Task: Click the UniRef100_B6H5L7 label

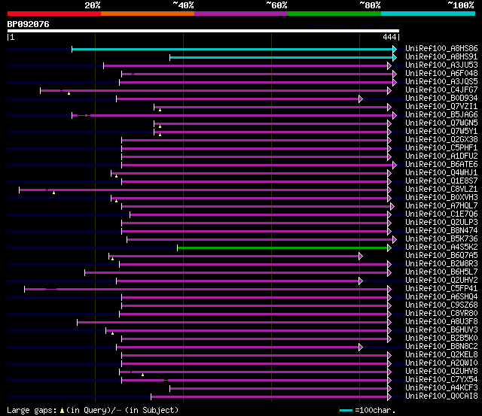Action: (441, 272)
